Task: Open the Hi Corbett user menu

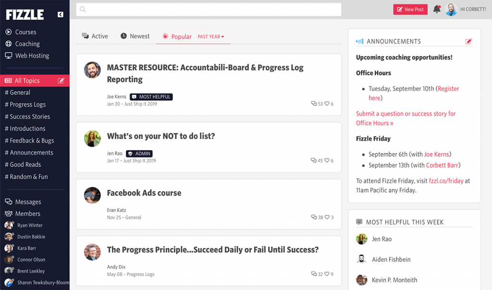Action: click(473, 9)
